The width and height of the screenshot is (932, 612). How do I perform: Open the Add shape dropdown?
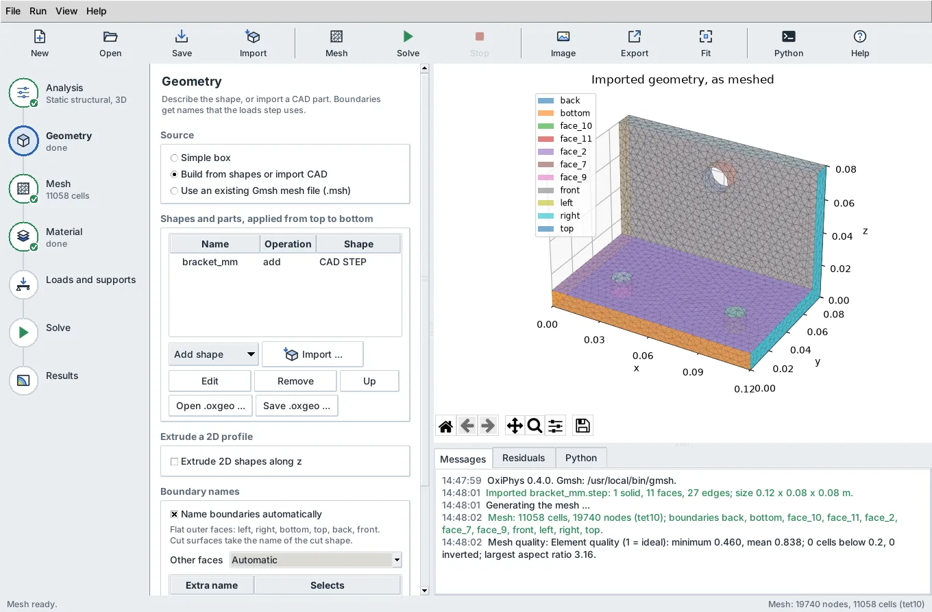click(213, 354)
